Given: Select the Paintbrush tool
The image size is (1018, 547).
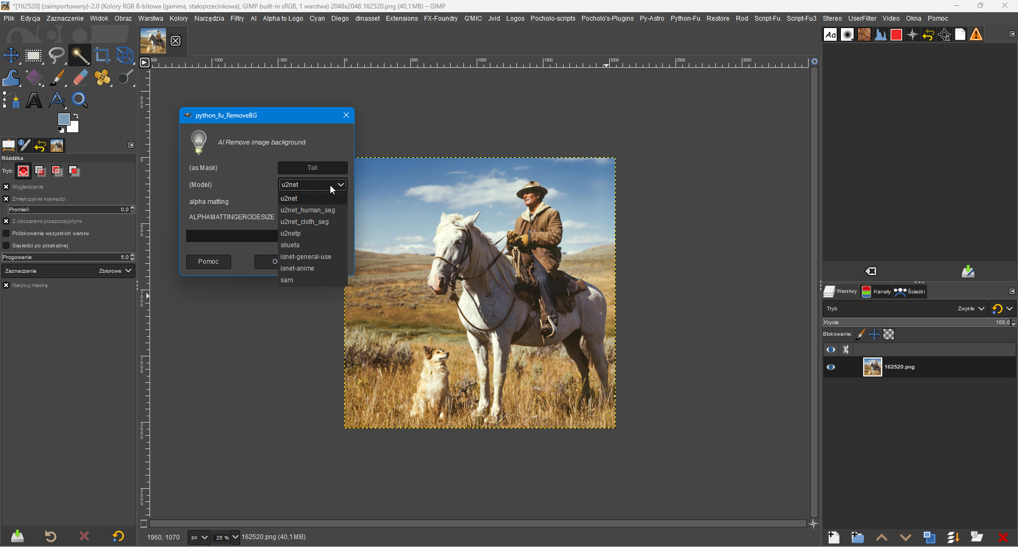Looking at the screenshot, I should (57, 78).
